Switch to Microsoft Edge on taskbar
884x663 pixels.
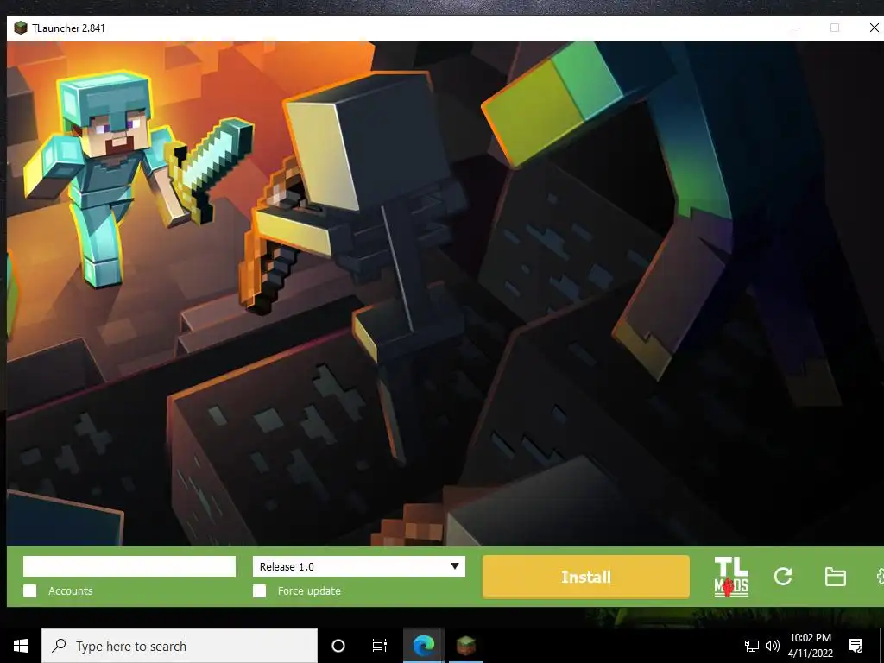[423, 646]
